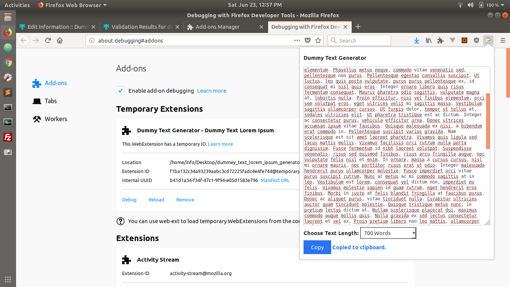Click the Search box in toolbar
This screenshot has width=510, height=287.
(x=359, y=40)
